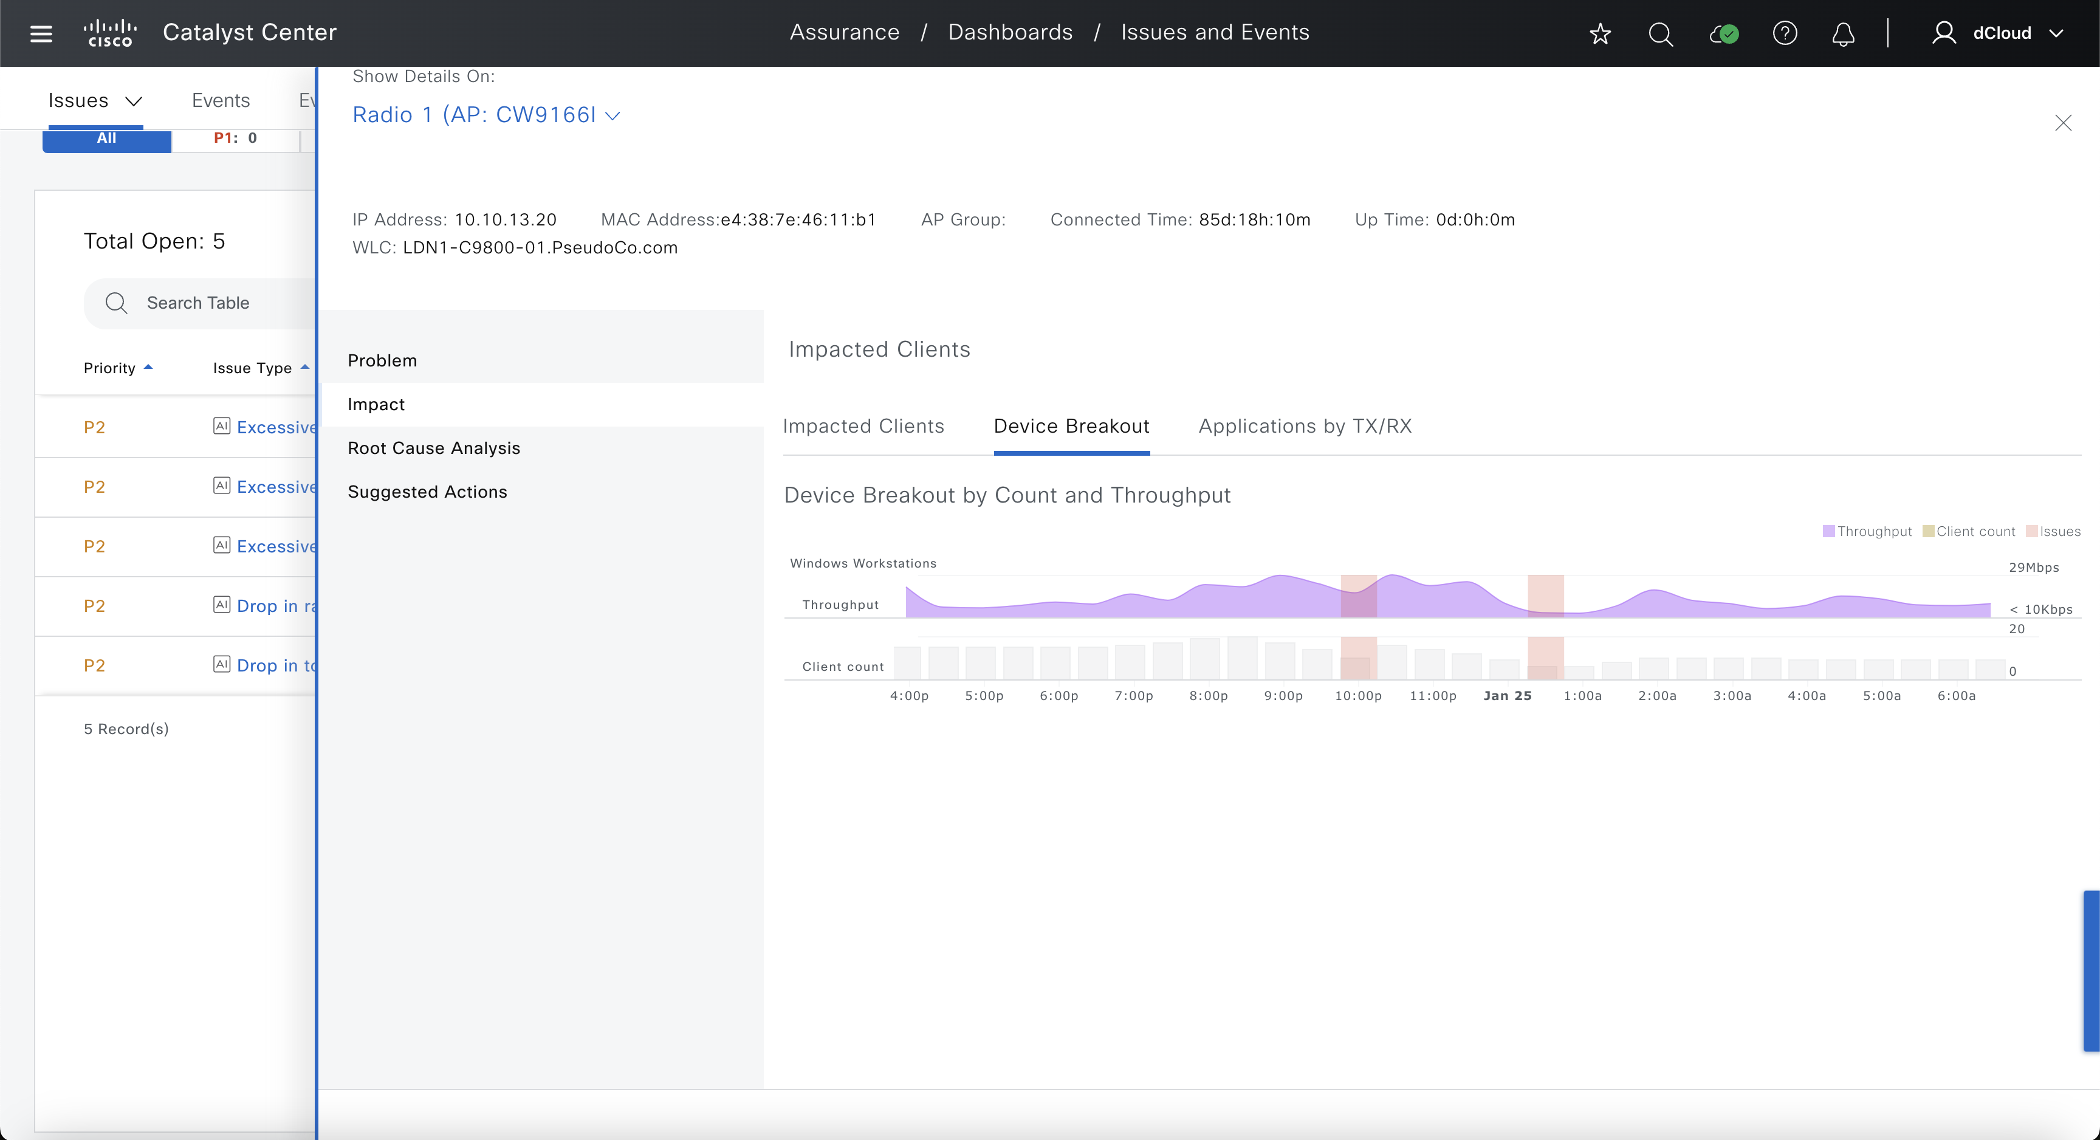This screenshot has width=2100, height=1140.
Task: Sort by Priority column arrow
Action: (148, 367)
